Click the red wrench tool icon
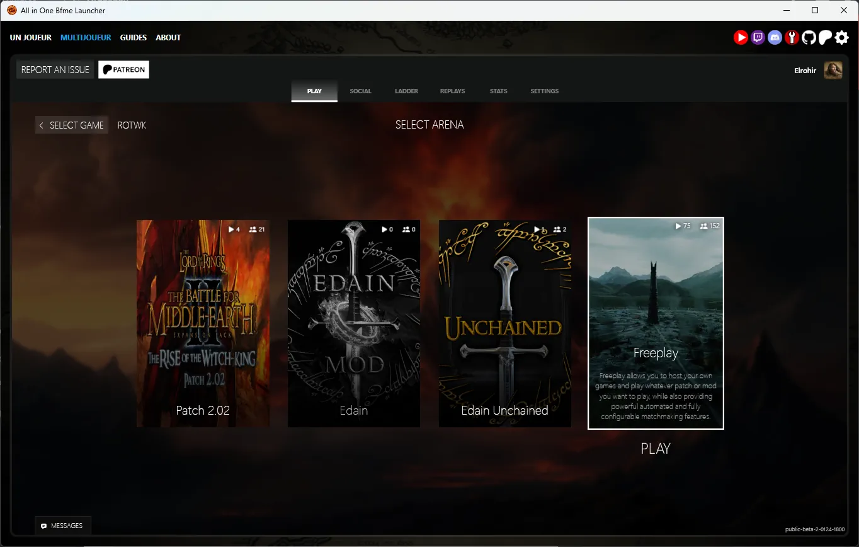Viewport: 859px width, 547px height. coord(792,38)
